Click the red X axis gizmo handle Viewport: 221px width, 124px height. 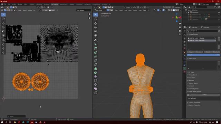pyautogui.click(x=180, y=18)
